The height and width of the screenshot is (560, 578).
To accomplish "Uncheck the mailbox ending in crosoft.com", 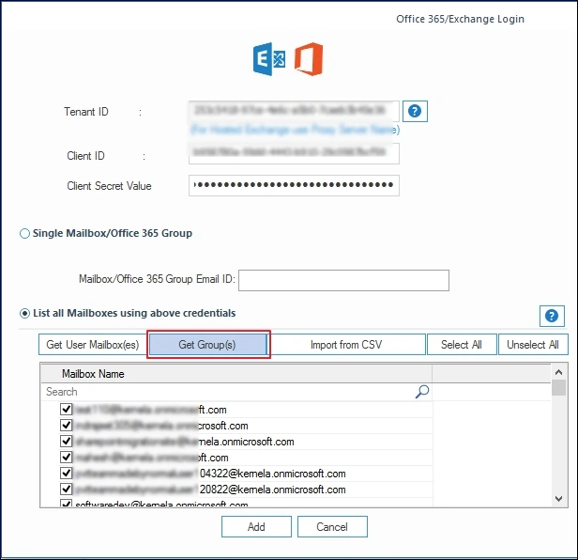I will click(x=66, y=426).
